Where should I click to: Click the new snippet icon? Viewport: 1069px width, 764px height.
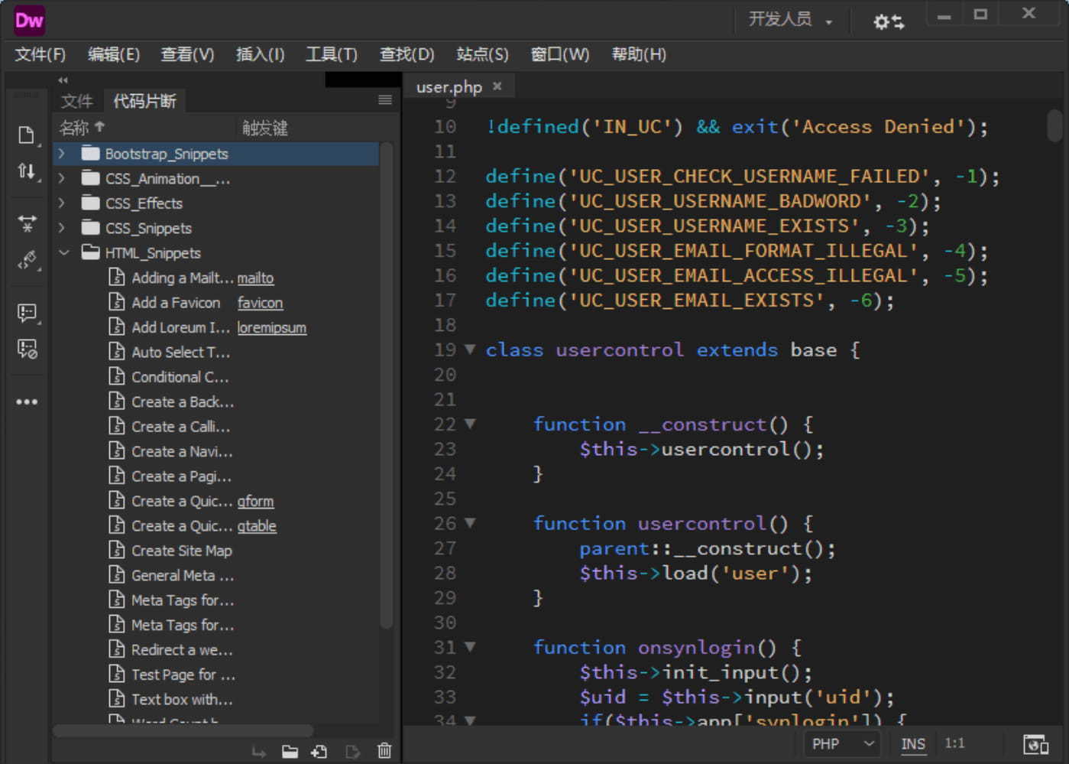pos(319,751)
